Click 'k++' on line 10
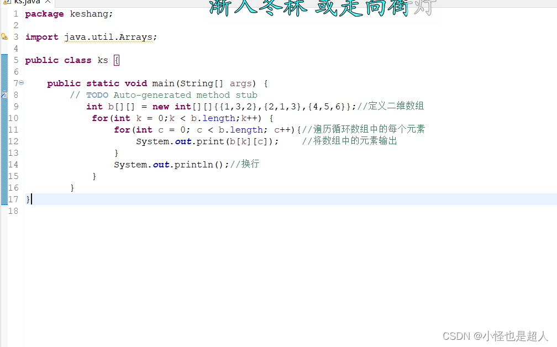This screenshot has width=557, height=347. point(249,118)
